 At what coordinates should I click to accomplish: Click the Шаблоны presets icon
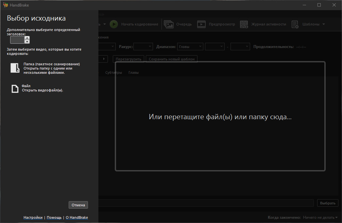pos(295,24)
